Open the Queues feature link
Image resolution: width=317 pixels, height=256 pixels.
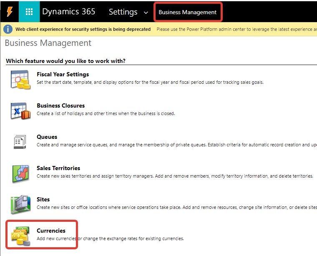pos(47,137)
